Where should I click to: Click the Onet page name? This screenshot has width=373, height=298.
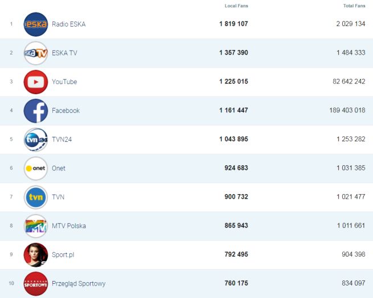[x=59, y=169]
